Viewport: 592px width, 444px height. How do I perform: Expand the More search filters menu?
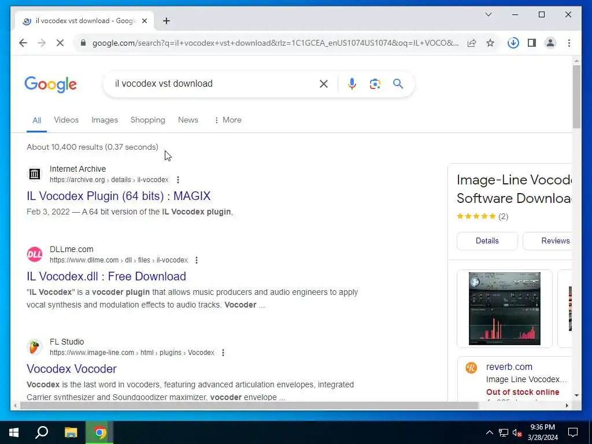click(228, 120)
